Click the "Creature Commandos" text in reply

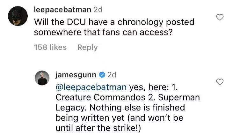pyautogui.click(x=100, y=97)
